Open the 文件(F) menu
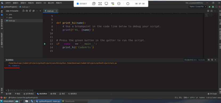221x103 pixels. click(x=8, y=3)
